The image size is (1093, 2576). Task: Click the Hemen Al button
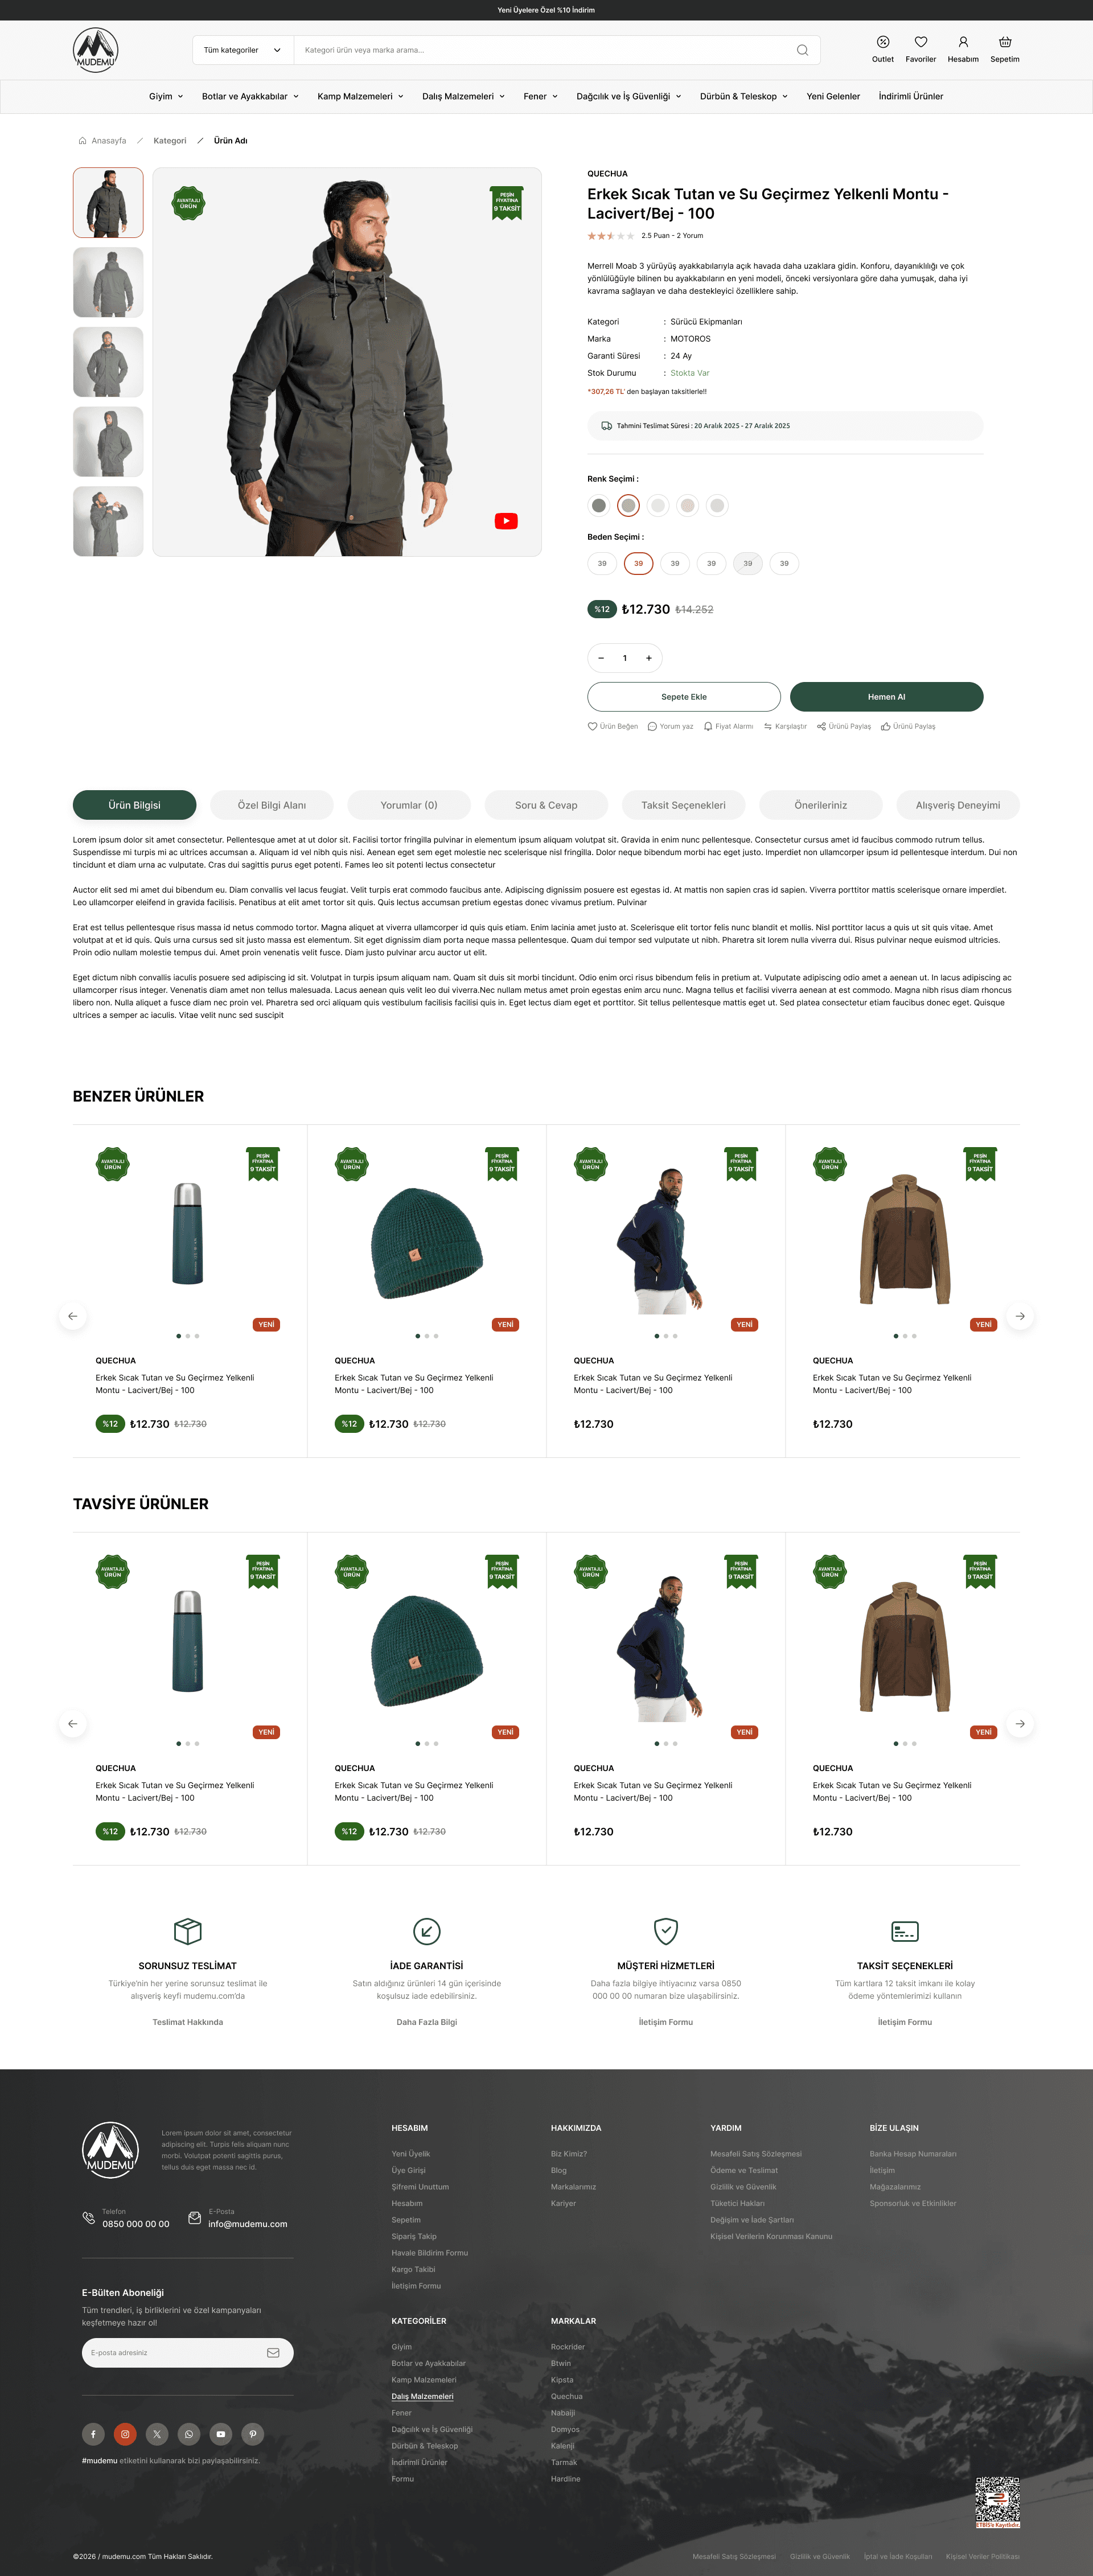click(x=886, y=697)
